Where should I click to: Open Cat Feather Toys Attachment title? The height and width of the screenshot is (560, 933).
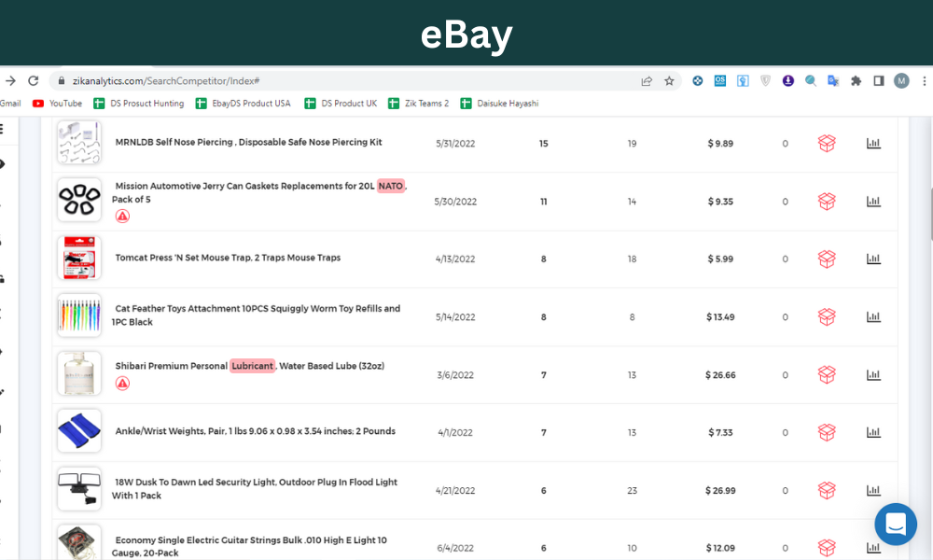256,315
